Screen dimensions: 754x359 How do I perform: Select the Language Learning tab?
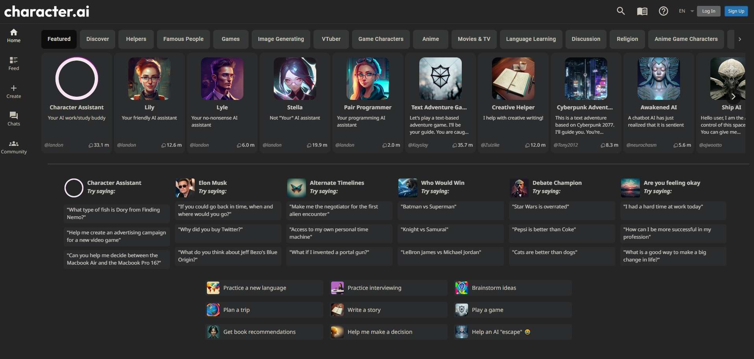(x=531, y=39)
